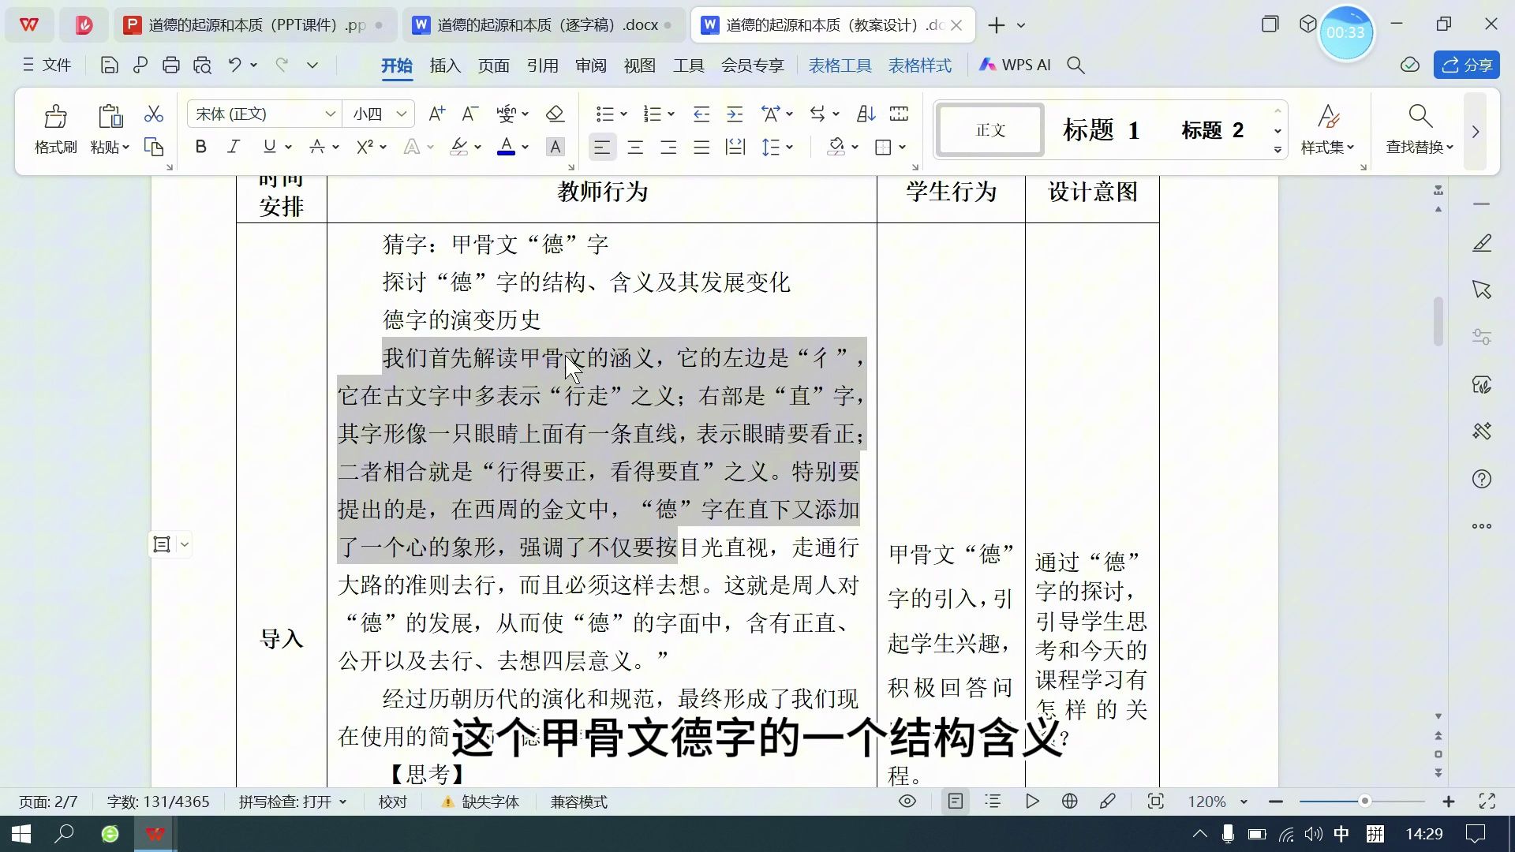Expand the Paste (粘贴) options arrow
The height and width of the screenshot is (852, 1515).
point(125,148)
